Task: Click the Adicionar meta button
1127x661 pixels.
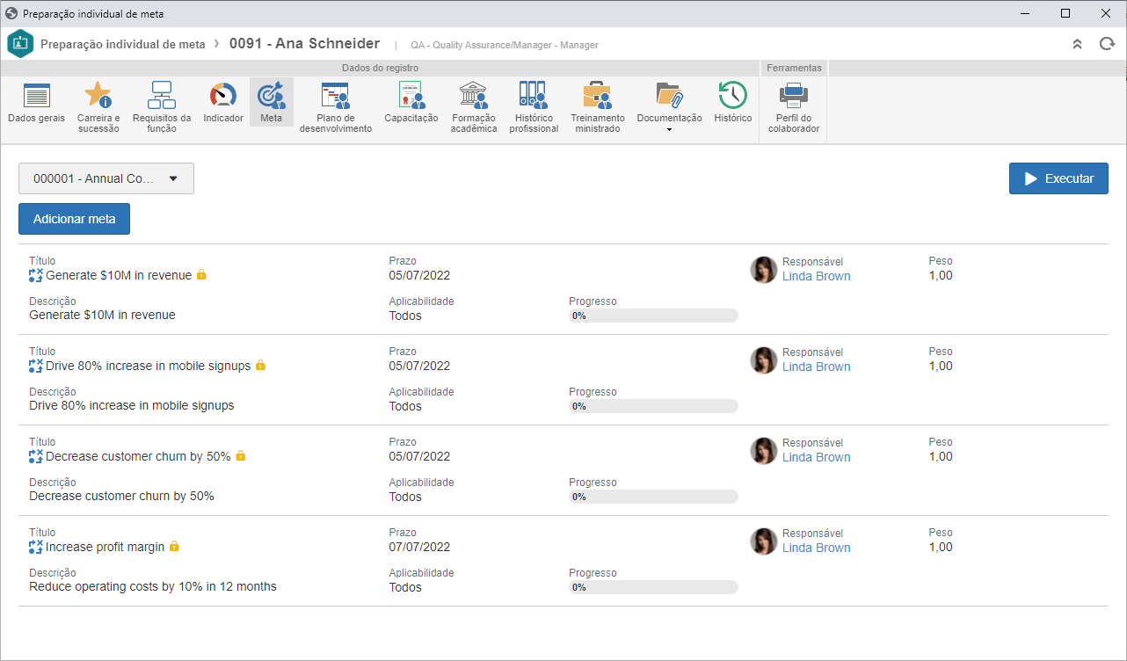Action: coord(74,219)
